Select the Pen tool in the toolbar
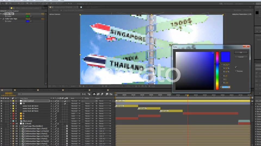Screen dimensions: 261x146 point(31,3)
